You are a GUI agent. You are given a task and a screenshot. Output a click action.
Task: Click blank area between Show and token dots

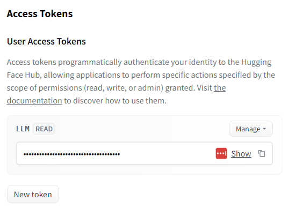[x=167, y=153]
